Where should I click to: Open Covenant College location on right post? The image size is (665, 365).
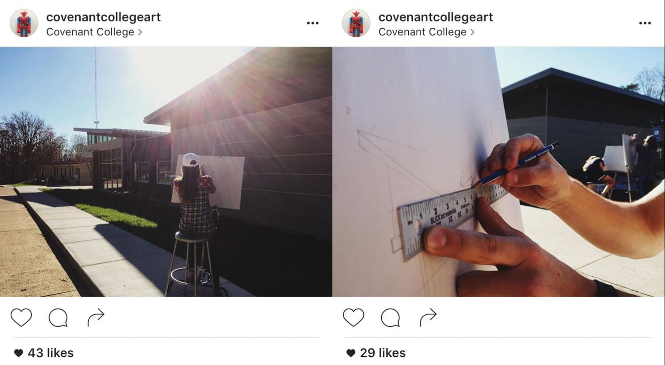(423, 32)
